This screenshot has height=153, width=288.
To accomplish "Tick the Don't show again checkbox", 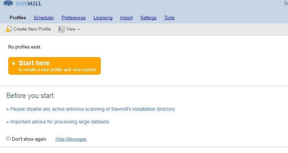I will click(8, 138).
